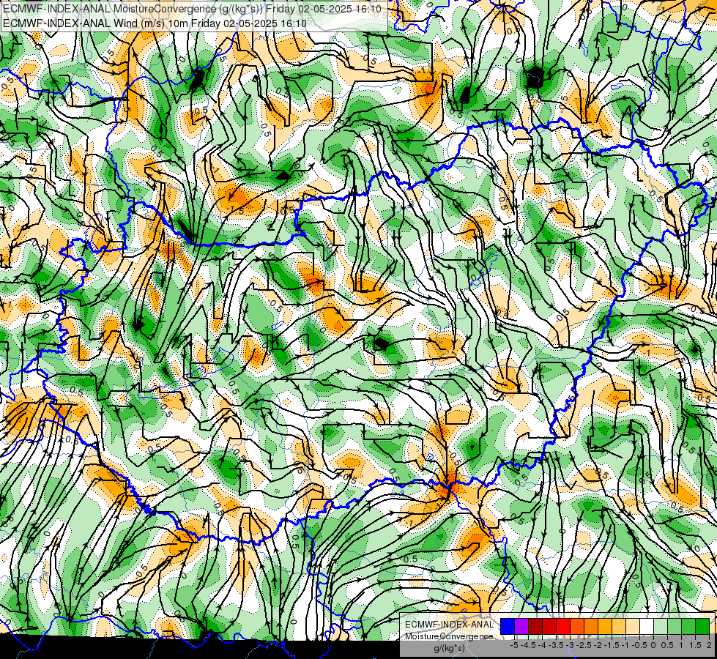Select the MoistureConvergence label in the legend box
Screen dimensions: 717x659
click(x=449, y=636)
